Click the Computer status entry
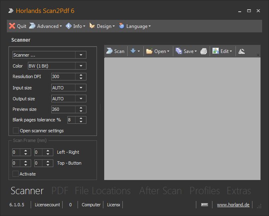Image resolution: width=269 pixels, height=216 pixels. tap(91, 205)
